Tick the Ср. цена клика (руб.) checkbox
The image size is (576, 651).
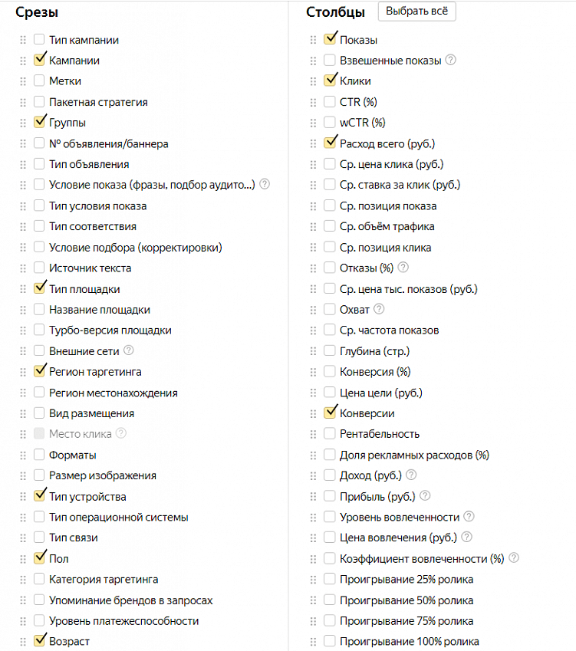329,164
